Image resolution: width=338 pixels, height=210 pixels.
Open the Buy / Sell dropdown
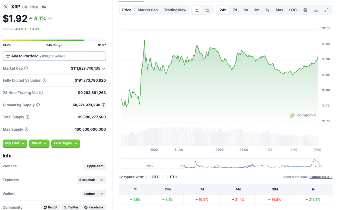[15, 143]
